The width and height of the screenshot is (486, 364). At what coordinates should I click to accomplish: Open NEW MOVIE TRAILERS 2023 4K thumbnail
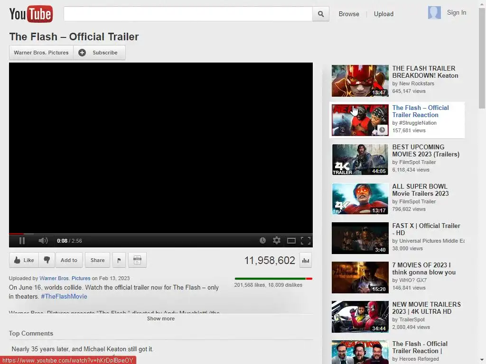[360, 317]
